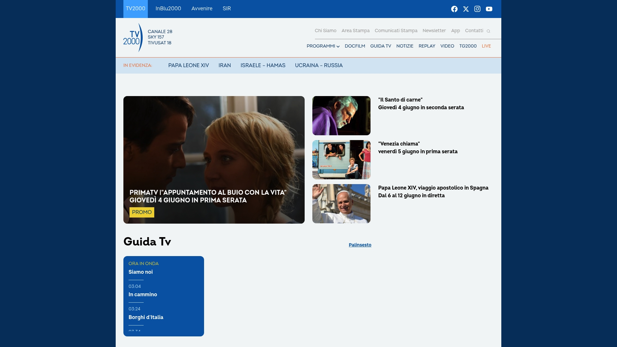Image resolution: width=617 pixels, height=347 pixels.
Task: Click the 03:04 schedule time
Action: [x=135, y=287]
